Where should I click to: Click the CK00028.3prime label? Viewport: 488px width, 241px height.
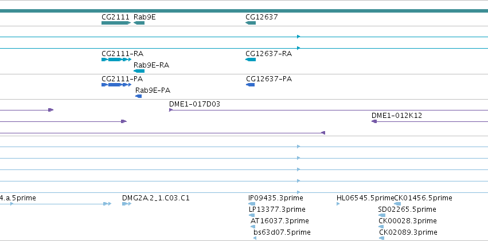[408, 221]
